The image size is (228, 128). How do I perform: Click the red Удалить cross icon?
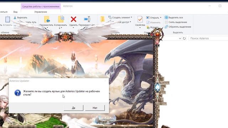73,19
